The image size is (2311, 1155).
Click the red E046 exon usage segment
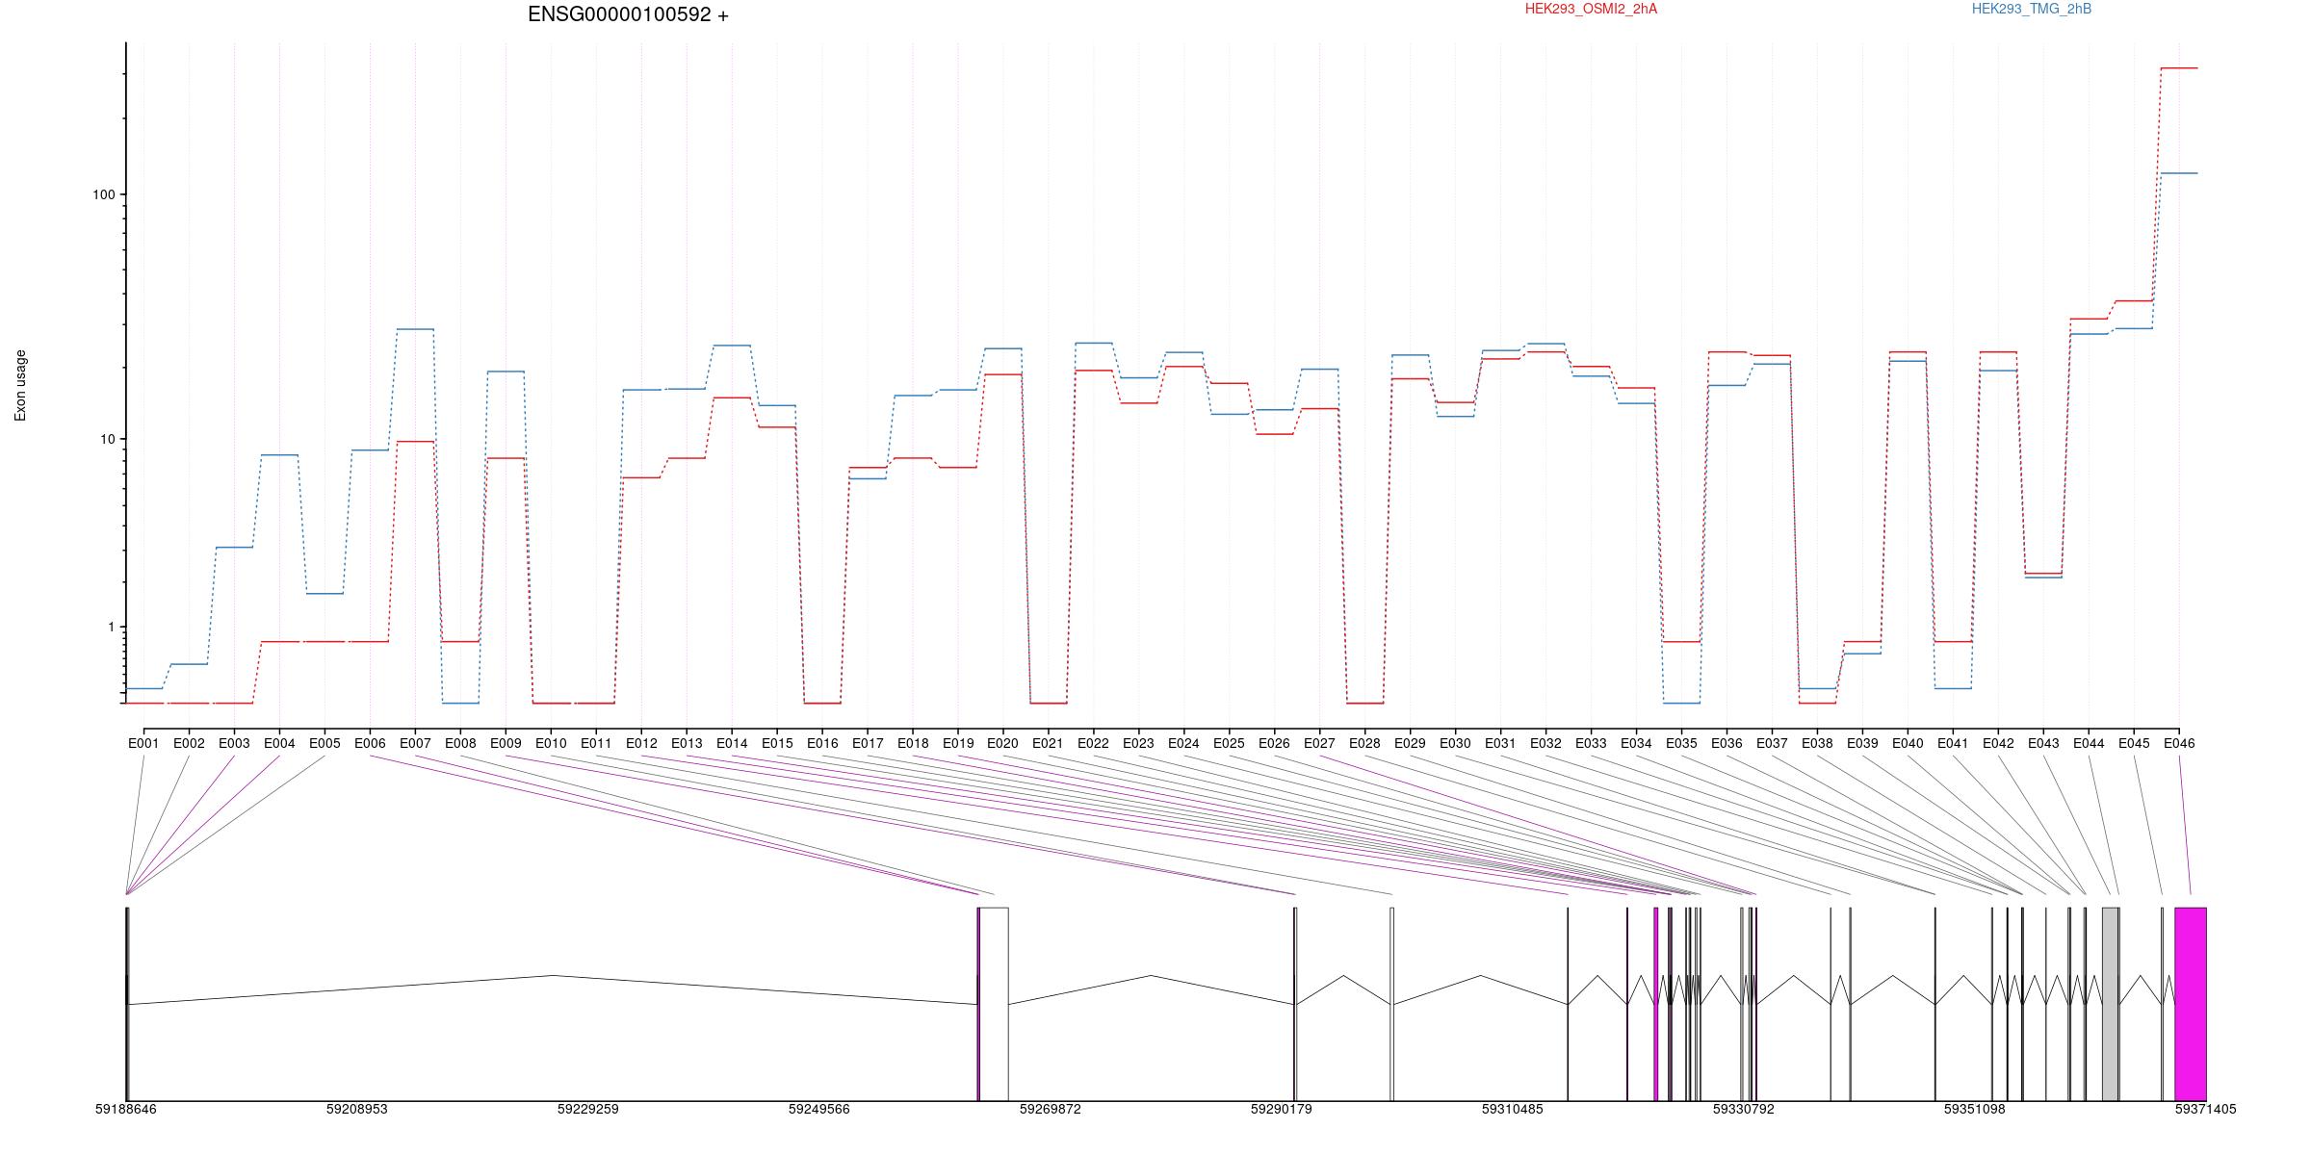(2179, 68)
